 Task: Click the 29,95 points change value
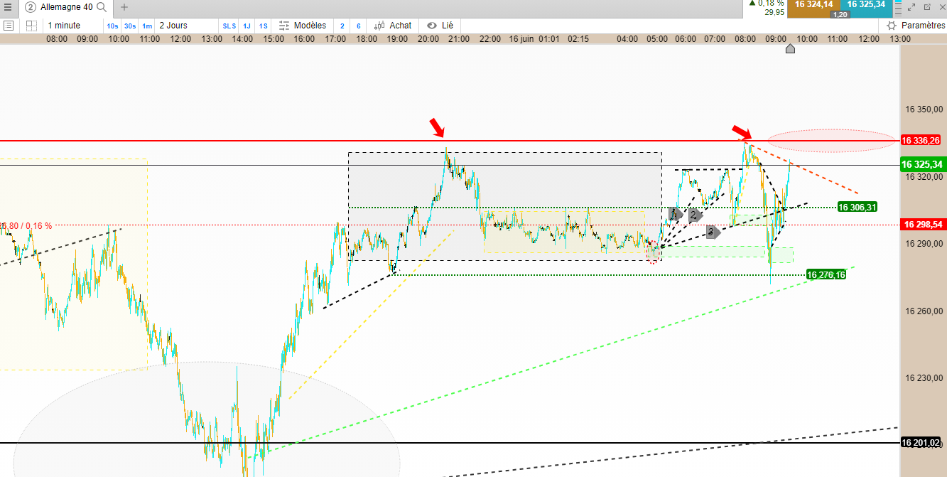pyautogui.click(x=774, y=12)
